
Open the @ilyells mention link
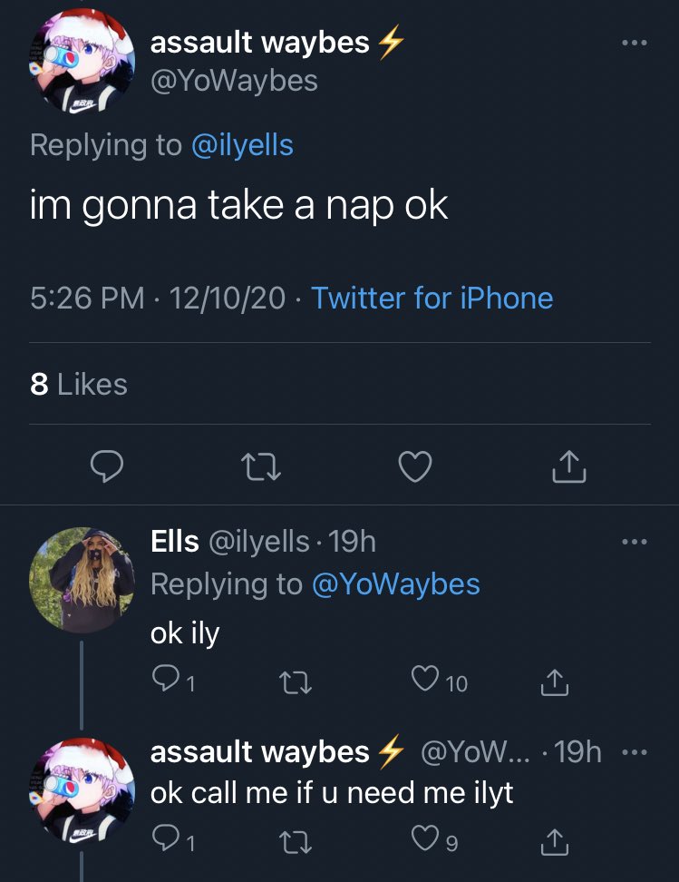pos(242,145)
